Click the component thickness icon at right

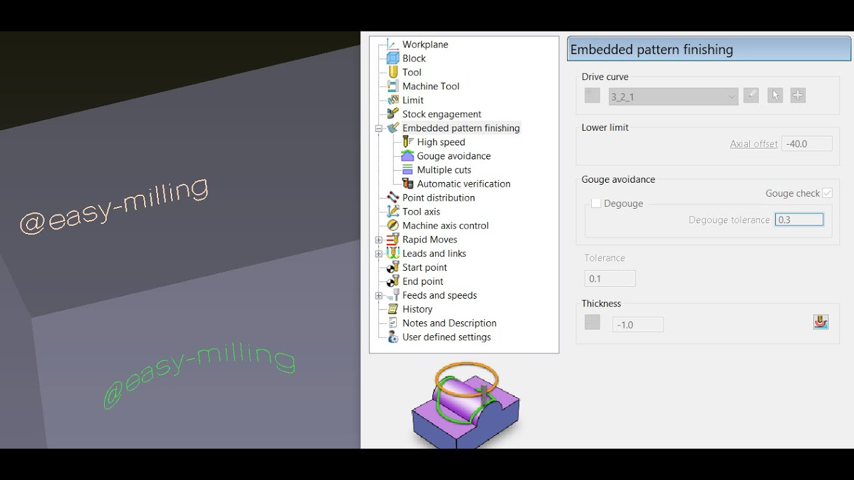821,322
